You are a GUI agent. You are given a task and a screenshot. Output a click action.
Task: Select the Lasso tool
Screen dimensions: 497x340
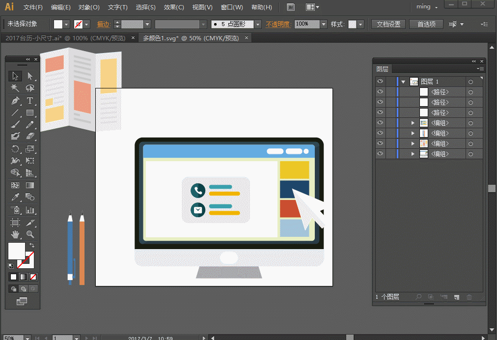coord(30,88)
